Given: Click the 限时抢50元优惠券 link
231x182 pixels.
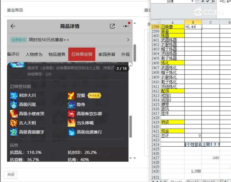Looking at the screenshot, I should coord(49,40).
